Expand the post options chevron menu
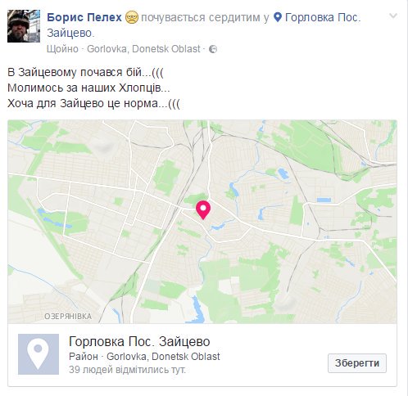408x396 pixels. point(393,16)
